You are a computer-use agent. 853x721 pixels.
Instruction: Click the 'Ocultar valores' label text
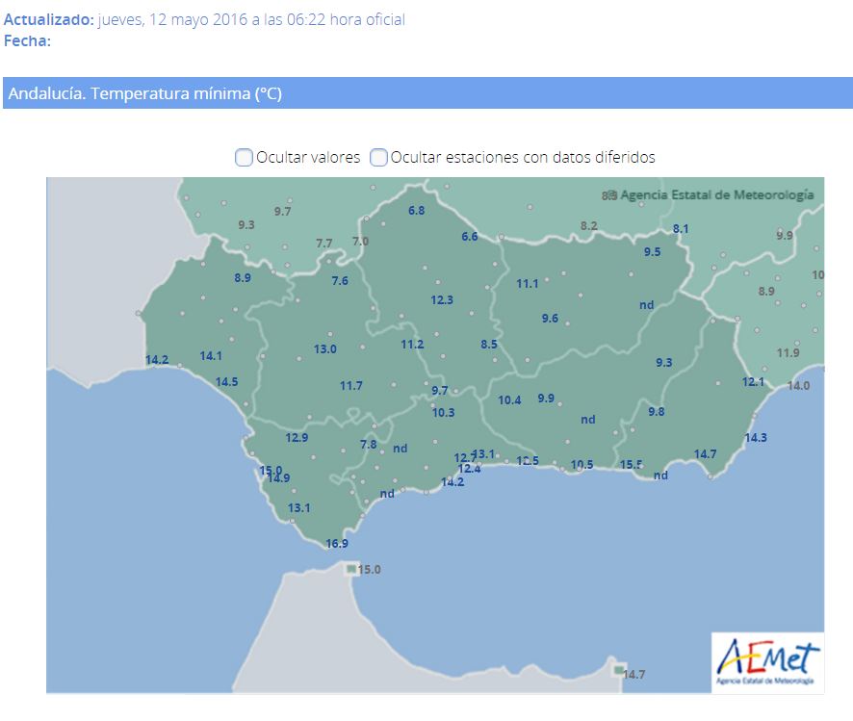[x=308, y=157]
